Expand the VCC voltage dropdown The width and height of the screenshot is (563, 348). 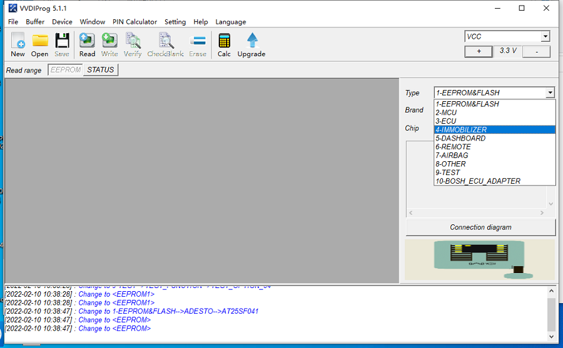[x=545, y=37]
